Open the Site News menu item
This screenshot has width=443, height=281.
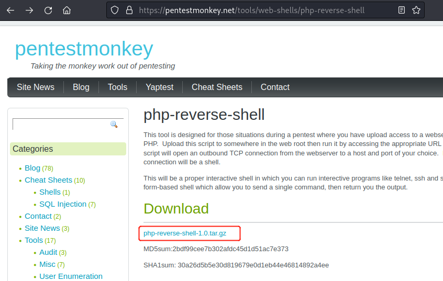pos(36,87)
